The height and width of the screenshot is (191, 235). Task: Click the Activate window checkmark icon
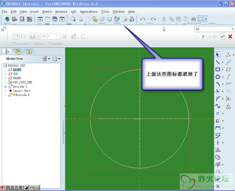tap(55, 19)
